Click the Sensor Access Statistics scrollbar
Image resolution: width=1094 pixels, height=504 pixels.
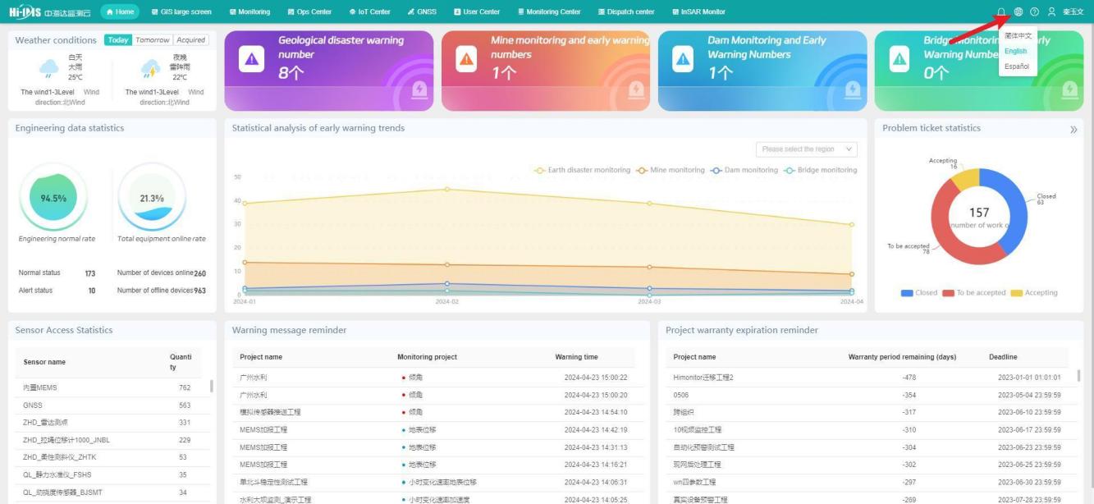[x=212, y=386]
